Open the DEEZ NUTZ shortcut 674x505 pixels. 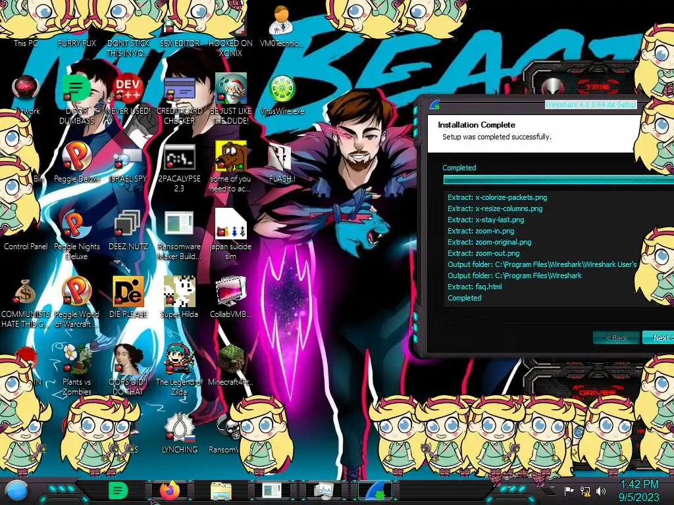tap(128, 230)
